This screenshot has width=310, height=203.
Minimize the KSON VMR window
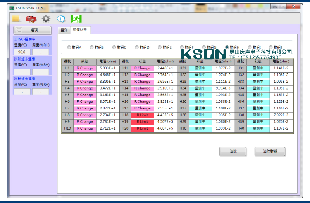point(275,7)
